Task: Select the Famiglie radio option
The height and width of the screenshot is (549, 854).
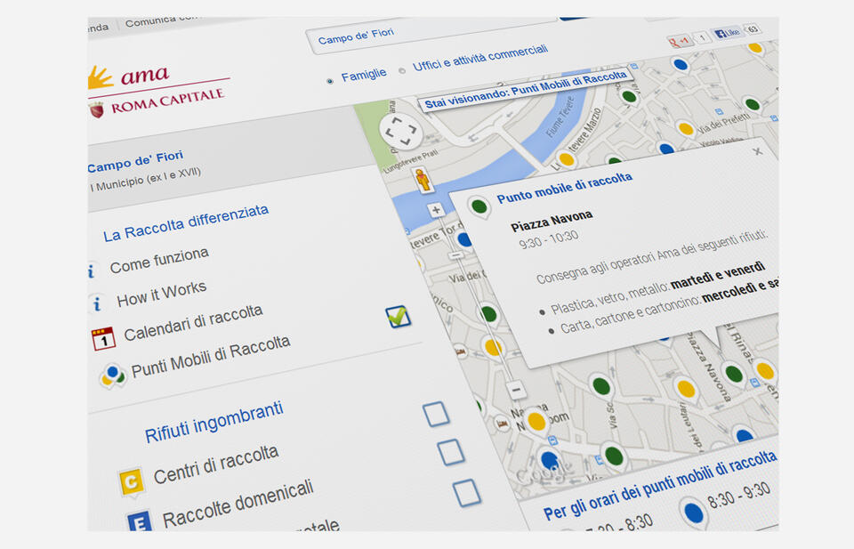Action: tap(329, 81)
